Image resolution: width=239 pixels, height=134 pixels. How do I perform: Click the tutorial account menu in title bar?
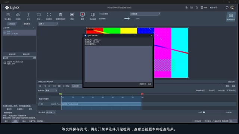click(214, 7)
